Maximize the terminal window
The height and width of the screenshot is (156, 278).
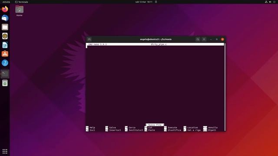pyautogui.click(x=217, y=39)
